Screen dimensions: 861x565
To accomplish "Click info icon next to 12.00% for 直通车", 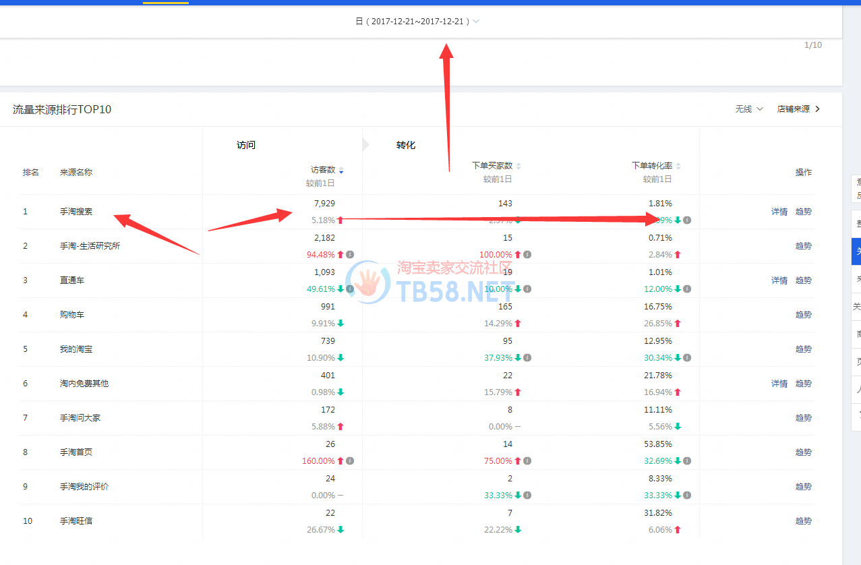I will [x=686, y=289].
